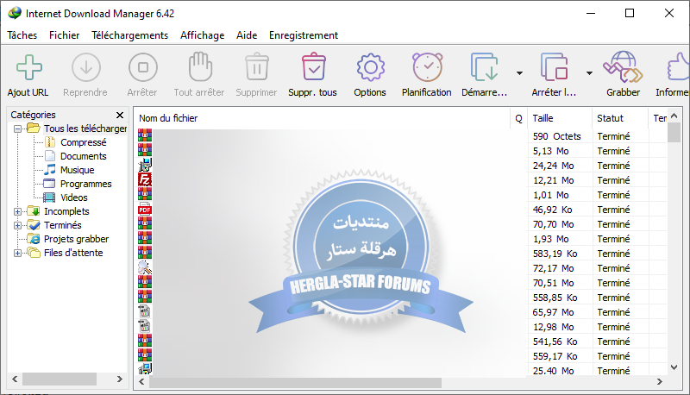Viewport: 690px width, 395px height.
Task: Click the Tout arrêter hand icon
Action: click(x=200, y=66)
